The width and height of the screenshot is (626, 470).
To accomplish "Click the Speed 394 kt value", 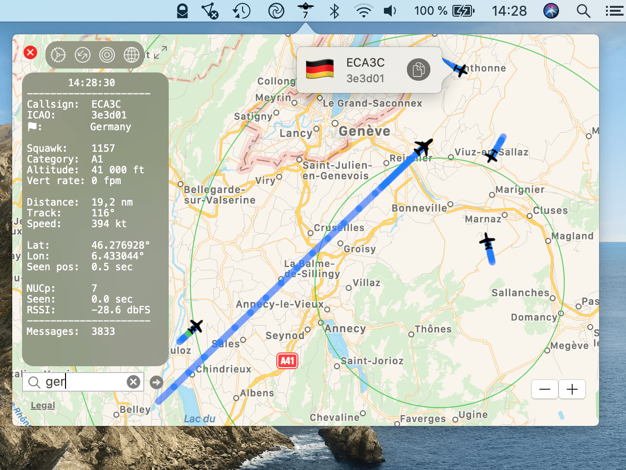I will 109,224.
